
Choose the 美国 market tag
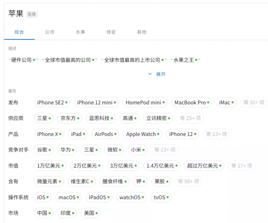pos(91,213)
